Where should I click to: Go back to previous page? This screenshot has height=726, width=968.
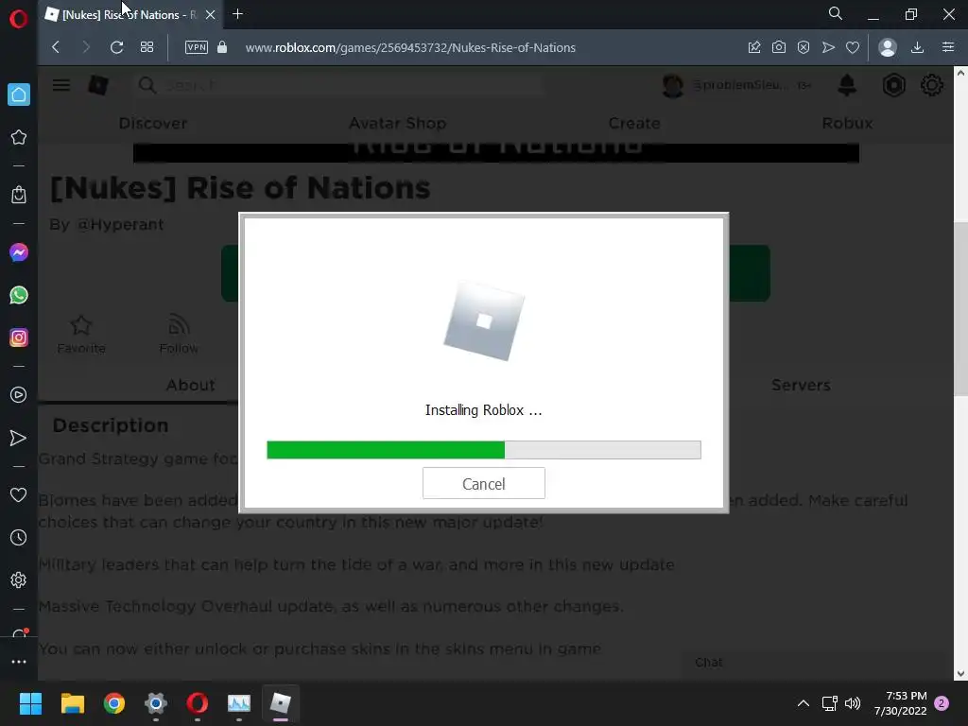tap(56, 47)
